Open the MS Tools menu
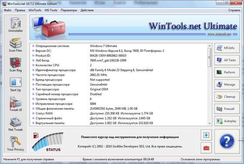Image resolution: width=244 pixels, height=164 pixels. [x=51, y=10]
